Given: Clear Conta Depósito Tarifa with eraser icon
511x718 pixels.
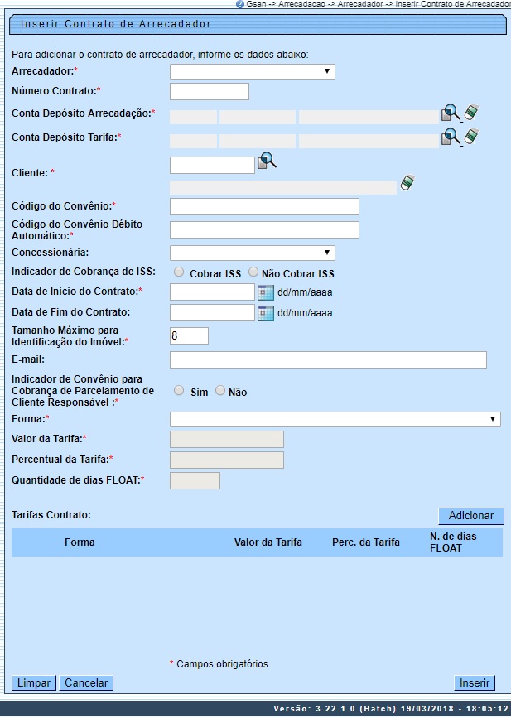Looking at the screenshot, I should (471, 136).
